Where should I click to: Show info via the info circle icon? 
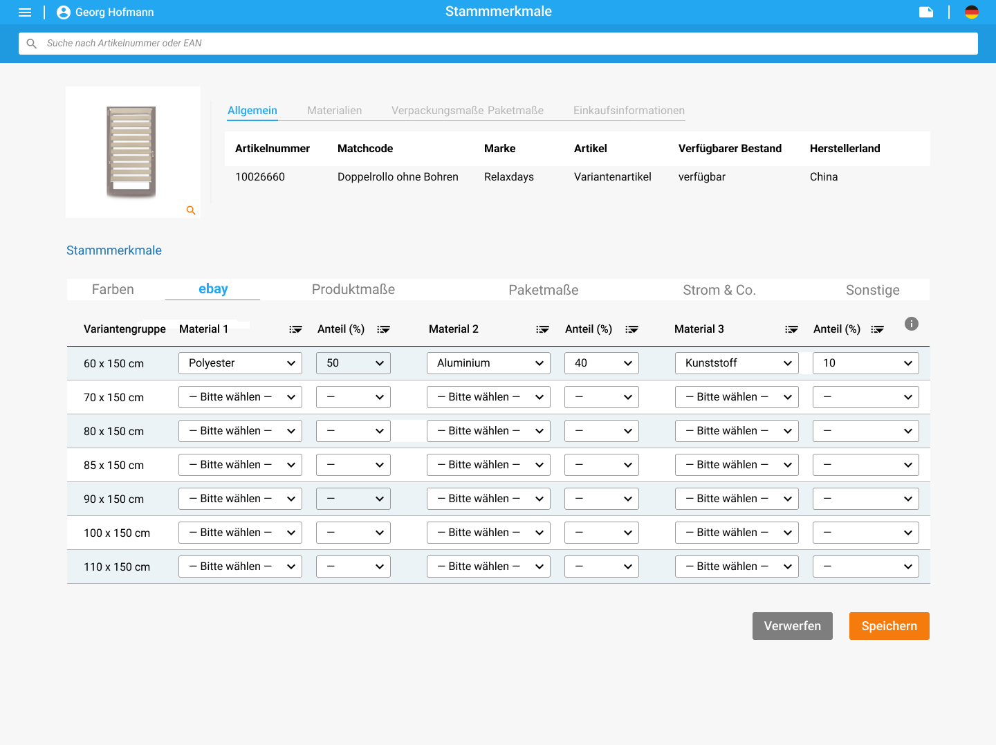[912, 324]
